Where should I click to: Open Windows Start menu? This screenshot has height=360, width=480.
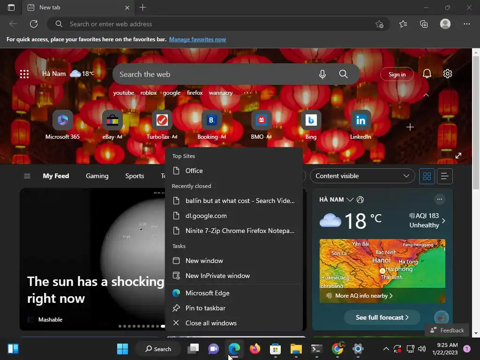pyautogui.click(x=122, y=349)
